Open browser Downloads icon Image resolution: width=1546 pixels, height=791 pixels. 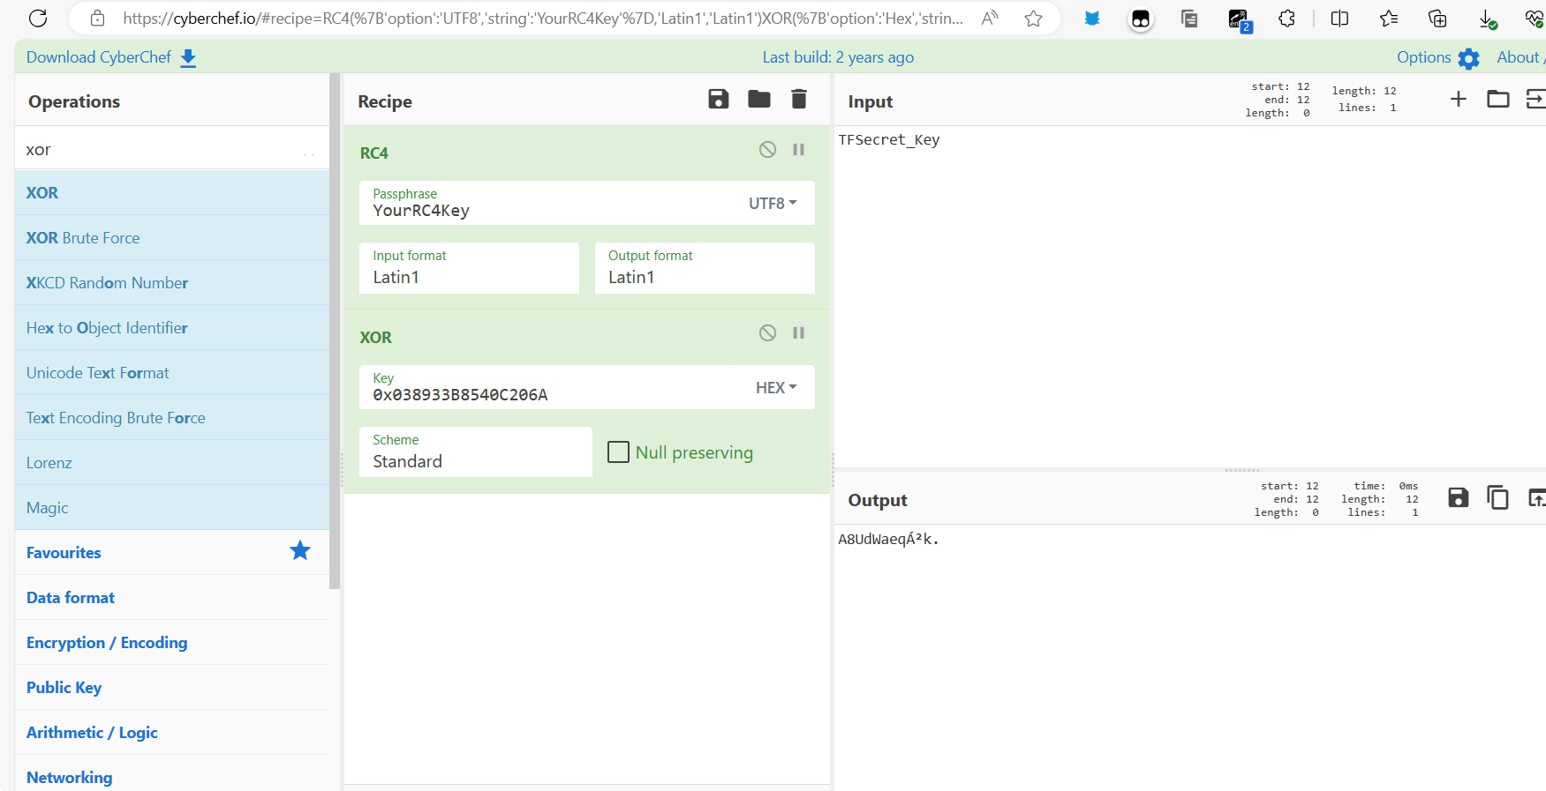[x=1487, y=19]
